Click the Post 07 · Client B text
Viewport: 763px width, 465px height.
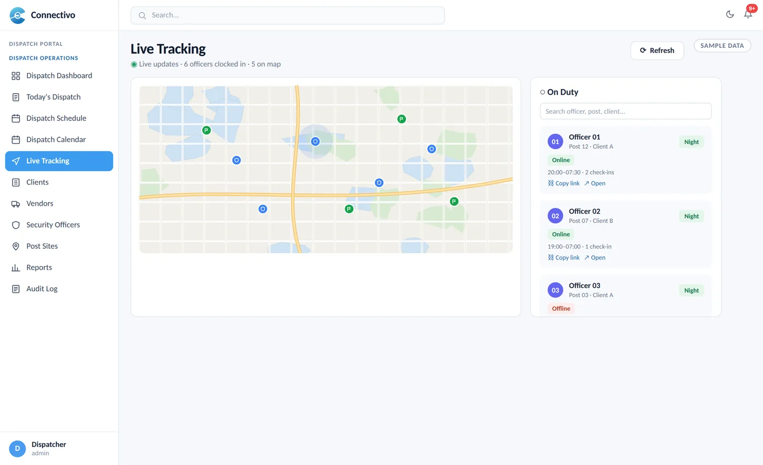coord(591,221)
